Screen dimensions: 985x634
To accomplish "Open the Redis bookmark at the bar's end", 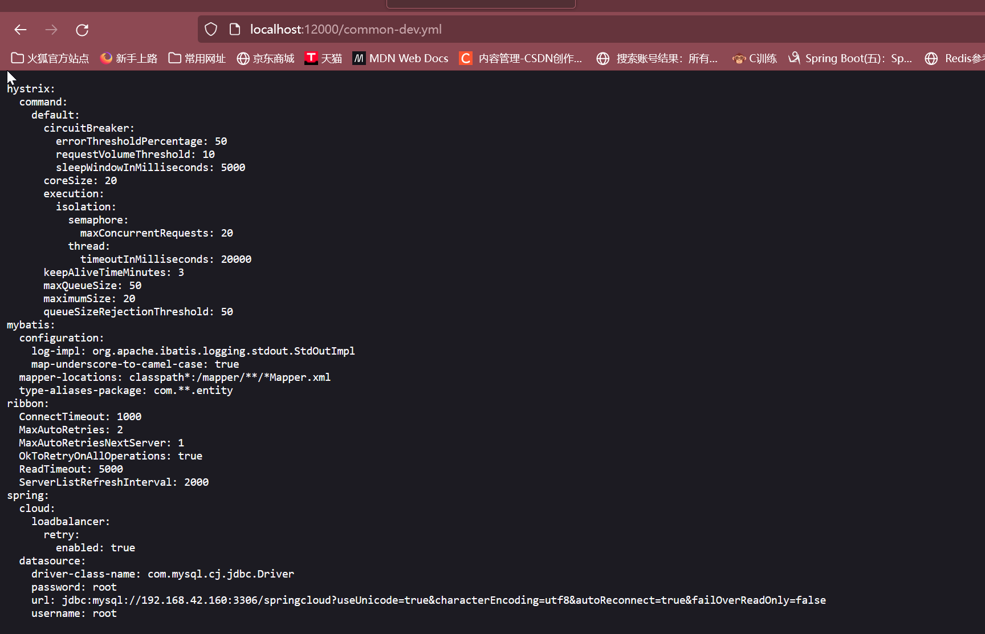I will click(x=955, y=58).
